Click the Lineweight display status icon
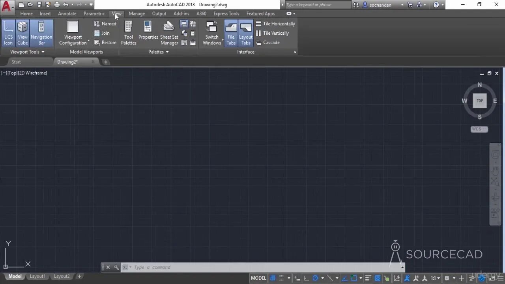The width and height of the screenshot is (505, 284). tap(368, 278)
